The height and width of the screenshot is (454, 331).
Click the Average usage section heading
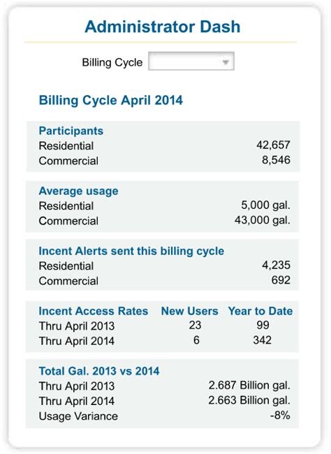pyautogui.click(x=78, y=191)
